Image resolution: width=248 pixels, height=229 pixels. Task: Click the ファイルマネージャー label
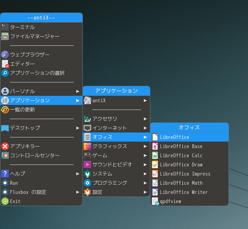[x=35, y=36]
